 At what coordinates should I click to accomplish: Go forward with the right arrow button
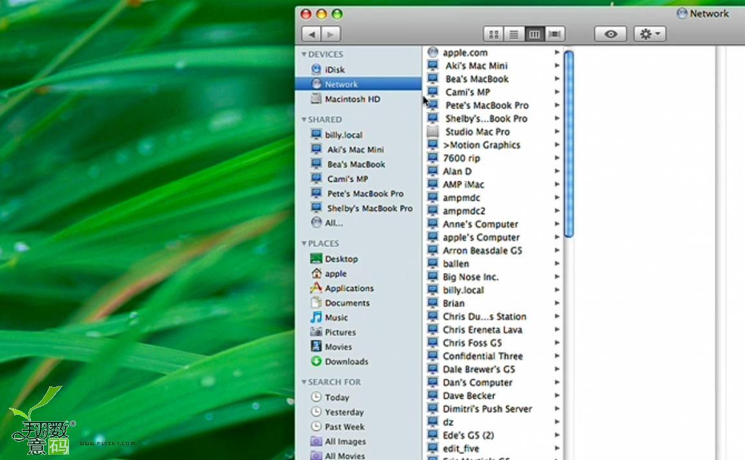pos(331,34)
